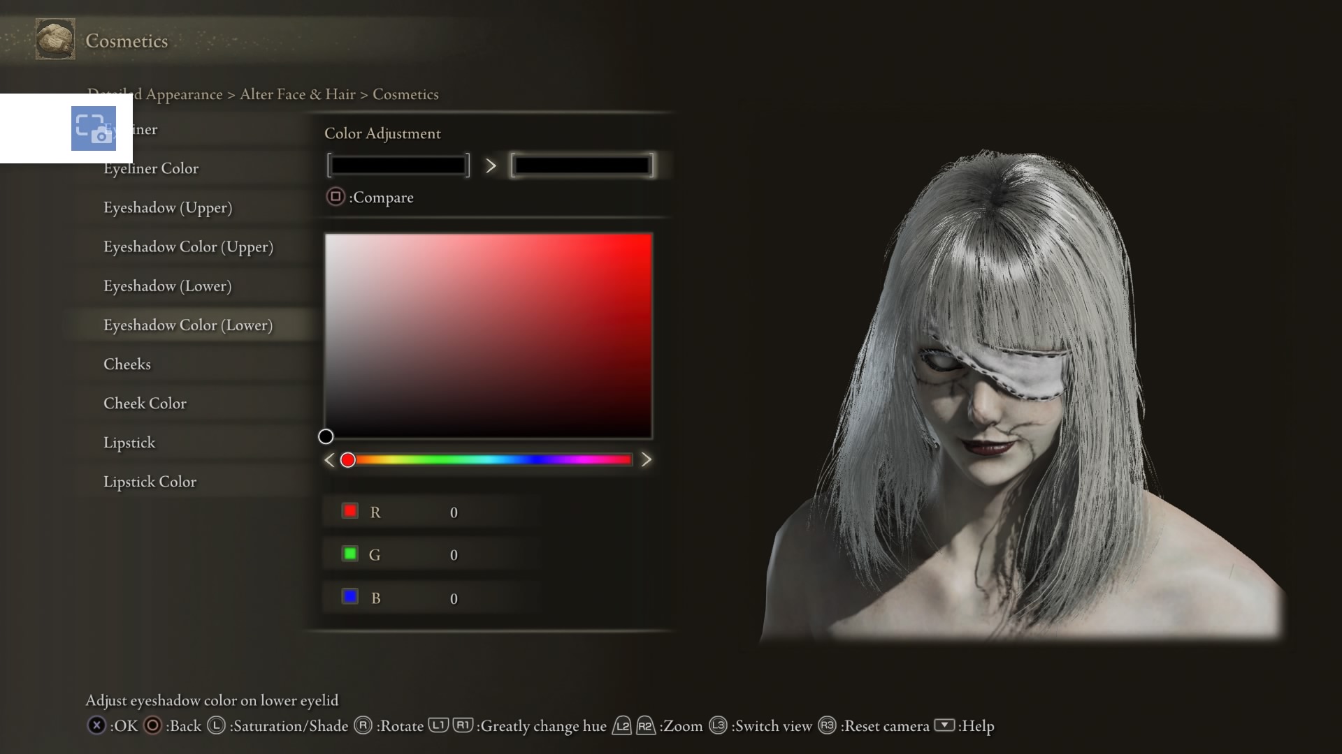The height and width of the screenshot is (754, 1342).
Task: Open the Cheeks option
Action: (127, 364)
